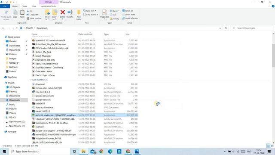Click the Manage contextual tab
Image resolution: width=275 pixels, height=155 pixels.
49,2
